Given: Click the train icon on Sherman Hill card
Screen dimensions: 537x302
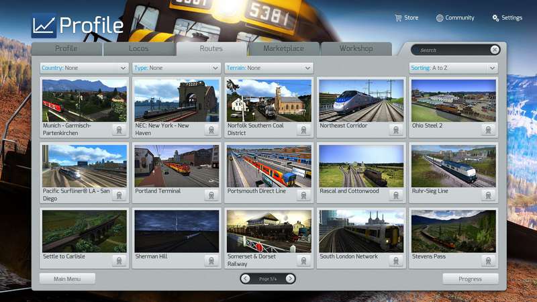Looking at the screenshot, I should point(211,261).
